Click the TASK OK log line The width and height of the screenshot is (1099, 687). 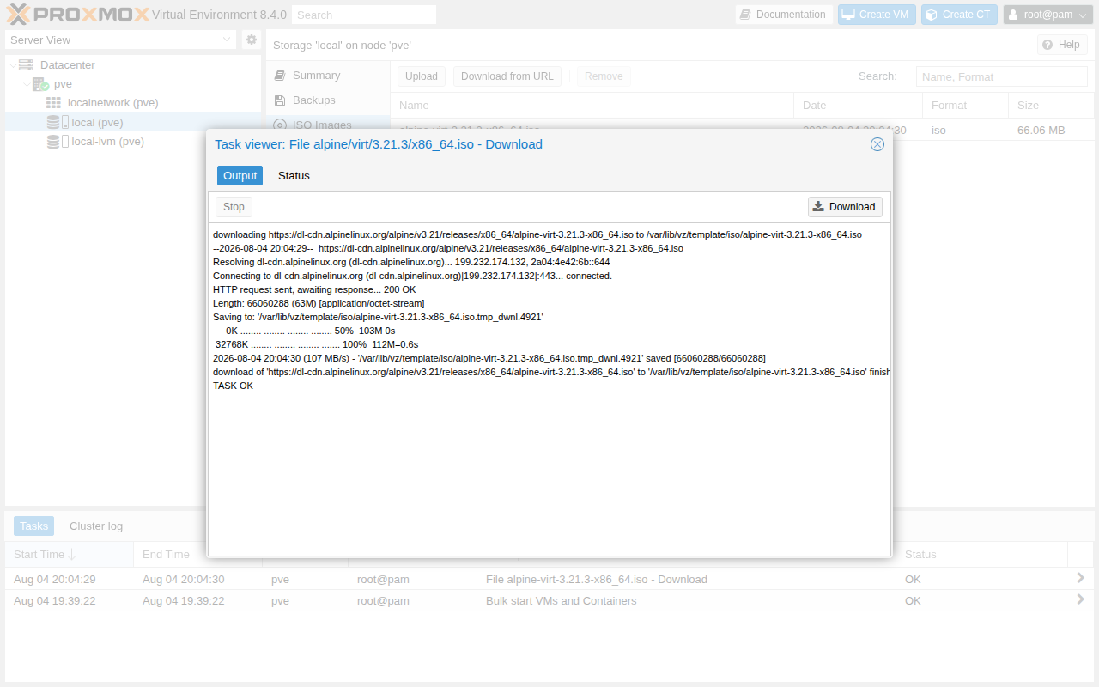click(233, 386)
